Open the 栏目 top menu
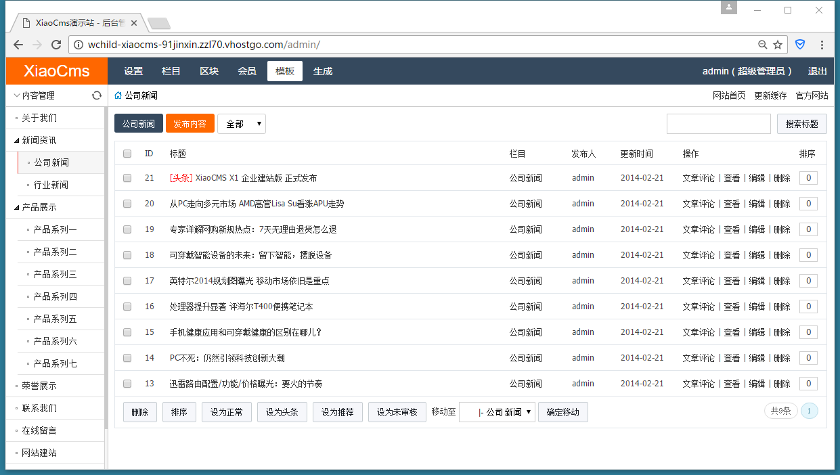This screenshot has width=840, height=475. coord(171,71)
